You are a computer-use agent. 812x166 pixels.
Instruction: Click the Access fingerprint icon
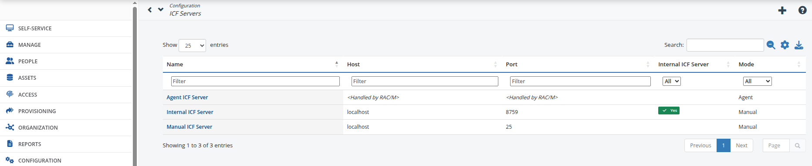[10, 94]
